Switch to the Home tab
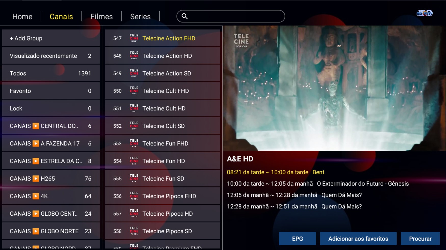Image resolution: width=446 pixels, height=250 pixels. 22,17
